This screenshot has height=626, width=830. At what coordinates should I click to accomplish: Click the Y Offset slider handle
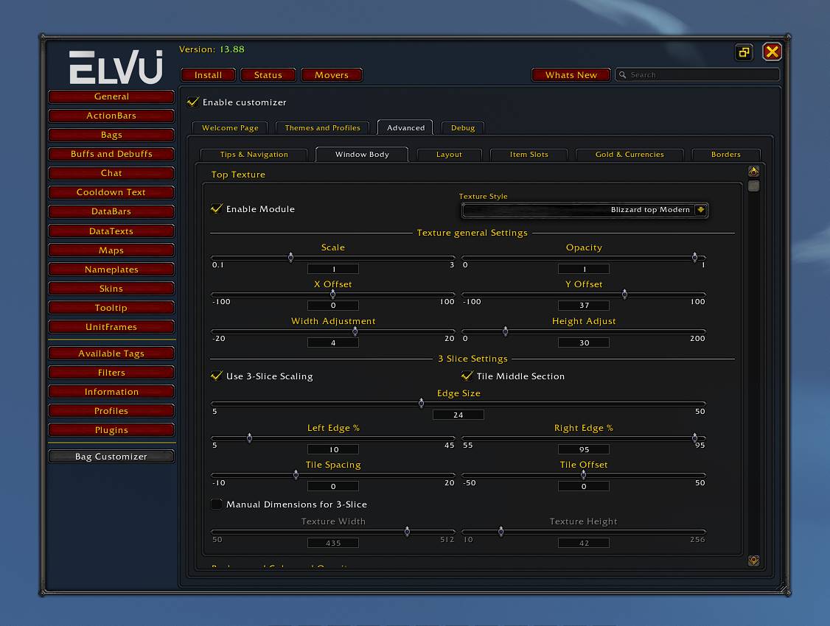pos(624,295)
